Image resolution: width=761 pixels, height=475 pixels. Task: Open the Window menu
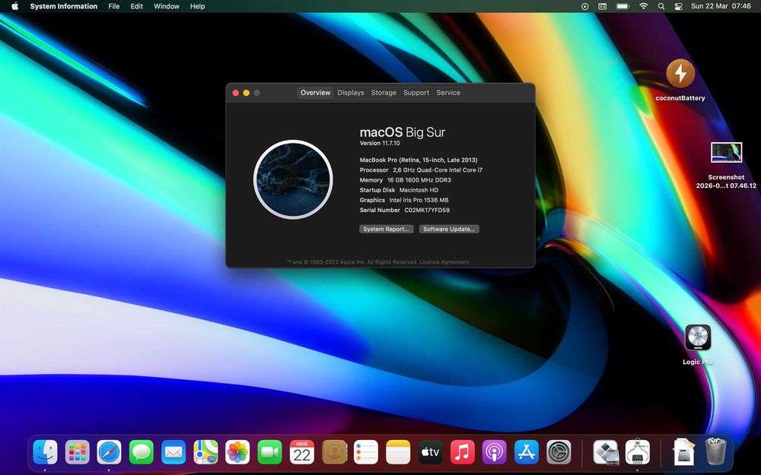click(167, 6)
